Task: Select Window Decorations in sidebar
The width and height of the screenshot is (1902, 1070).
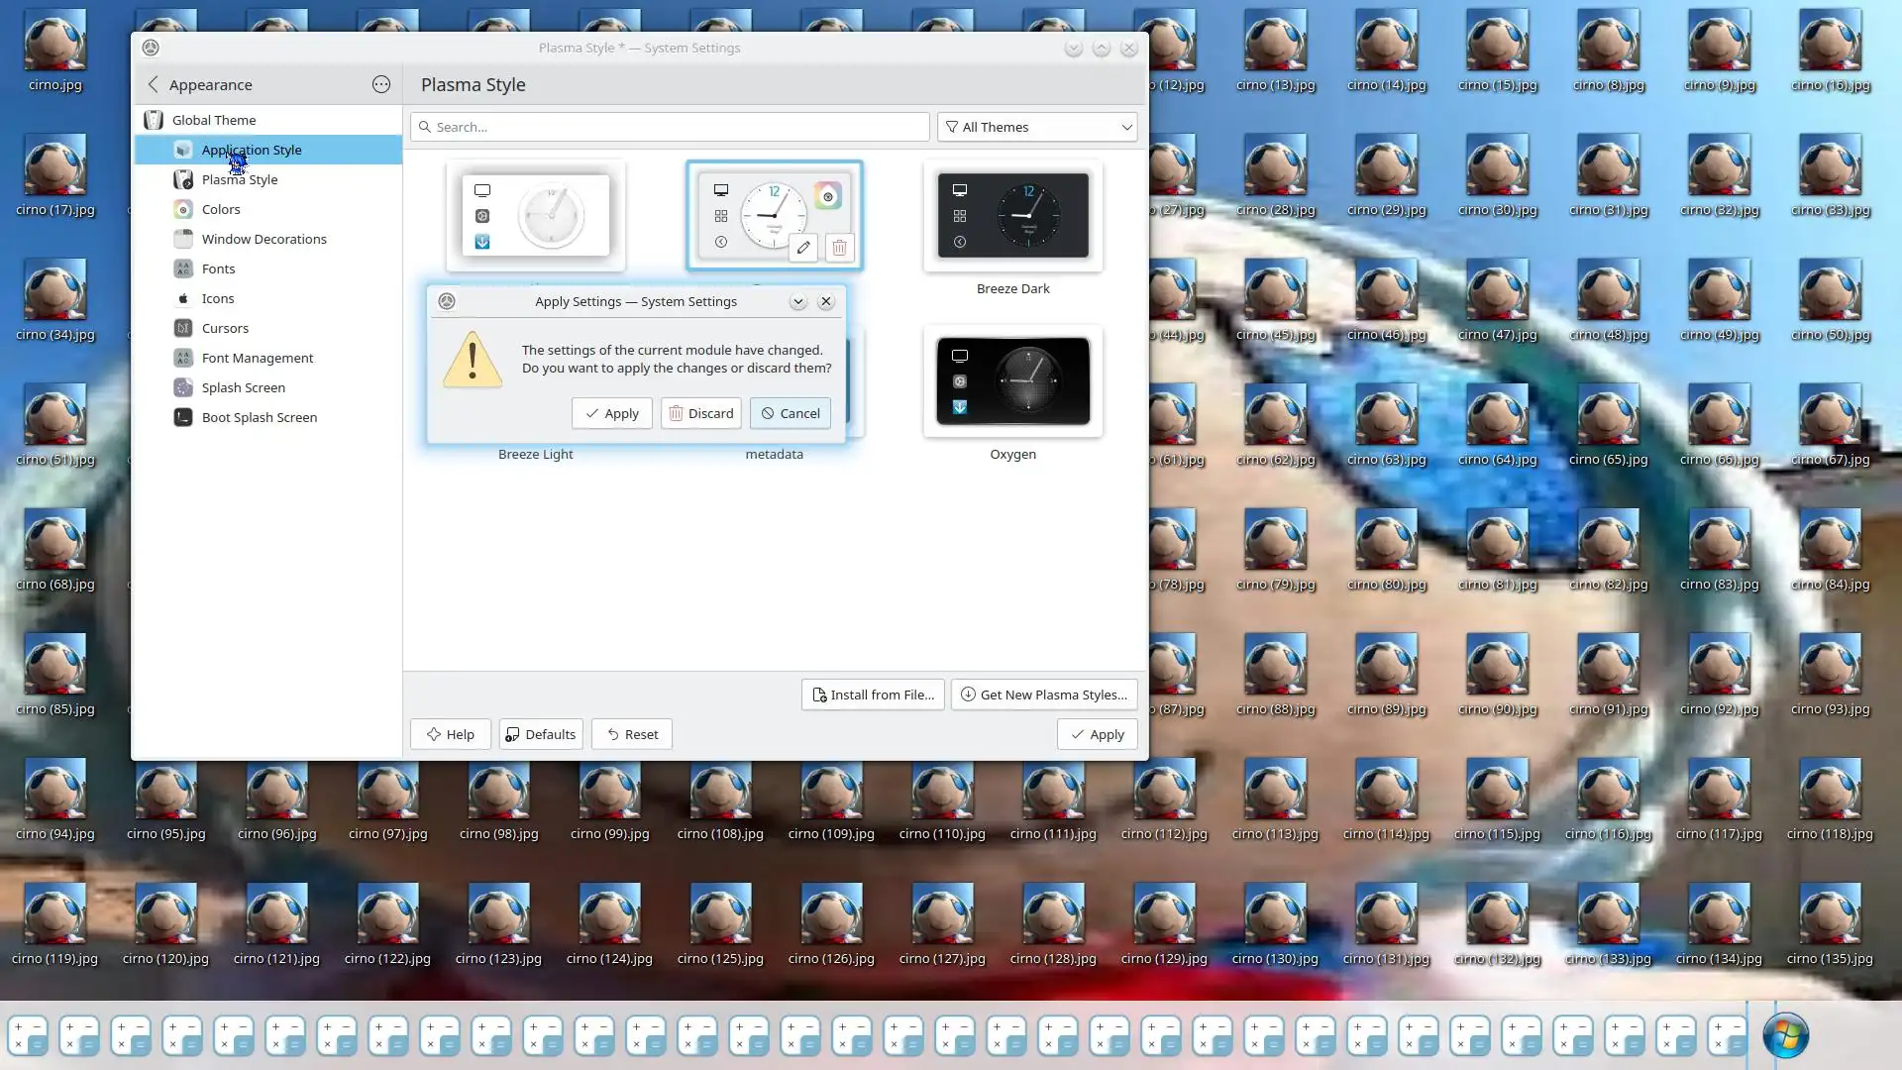Action: 264,239
